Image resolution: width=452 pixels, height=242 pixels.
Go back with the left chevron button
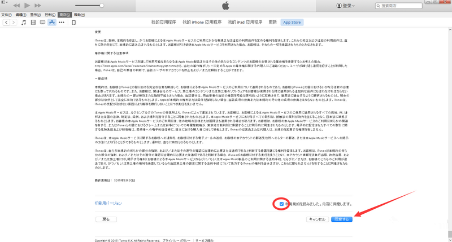(x=6, y=23)
